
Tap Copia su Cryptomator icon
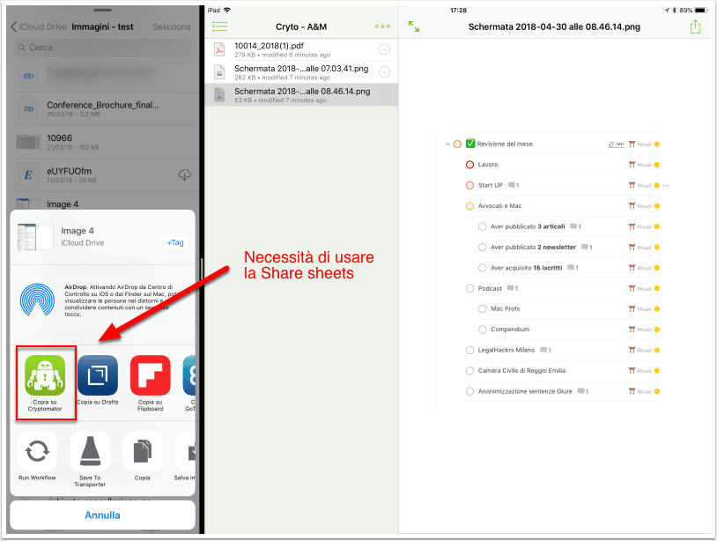coord(45,375)
